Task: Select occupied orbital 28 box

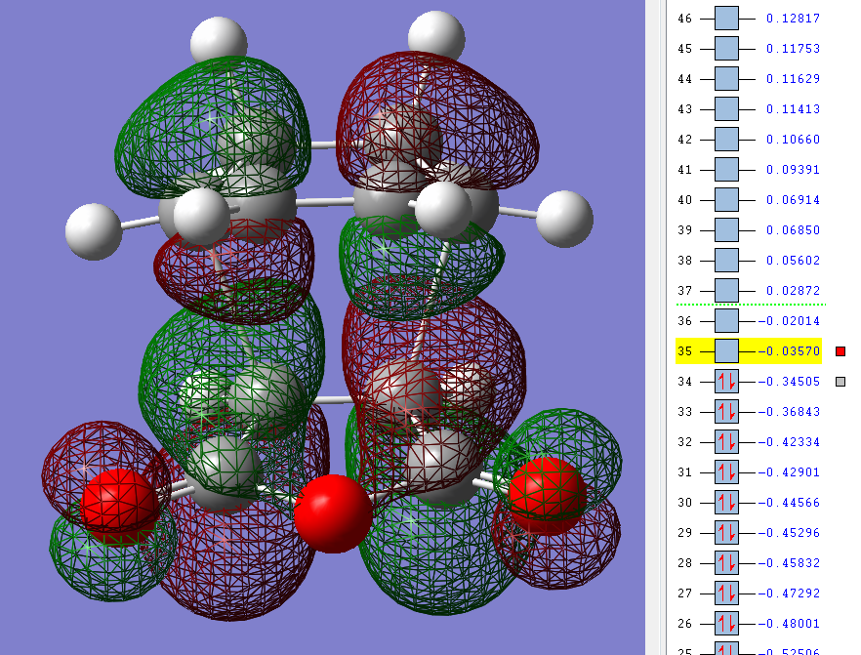Action: (726, 563)
